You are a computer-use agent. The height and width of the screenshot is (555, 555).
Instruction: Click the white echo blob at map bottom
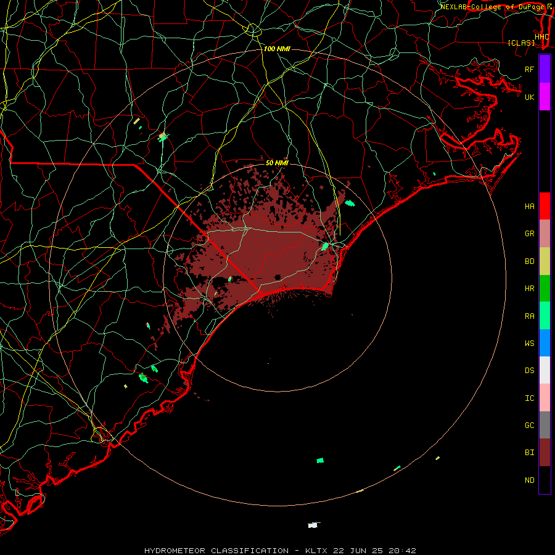click(x=313, y=525)
